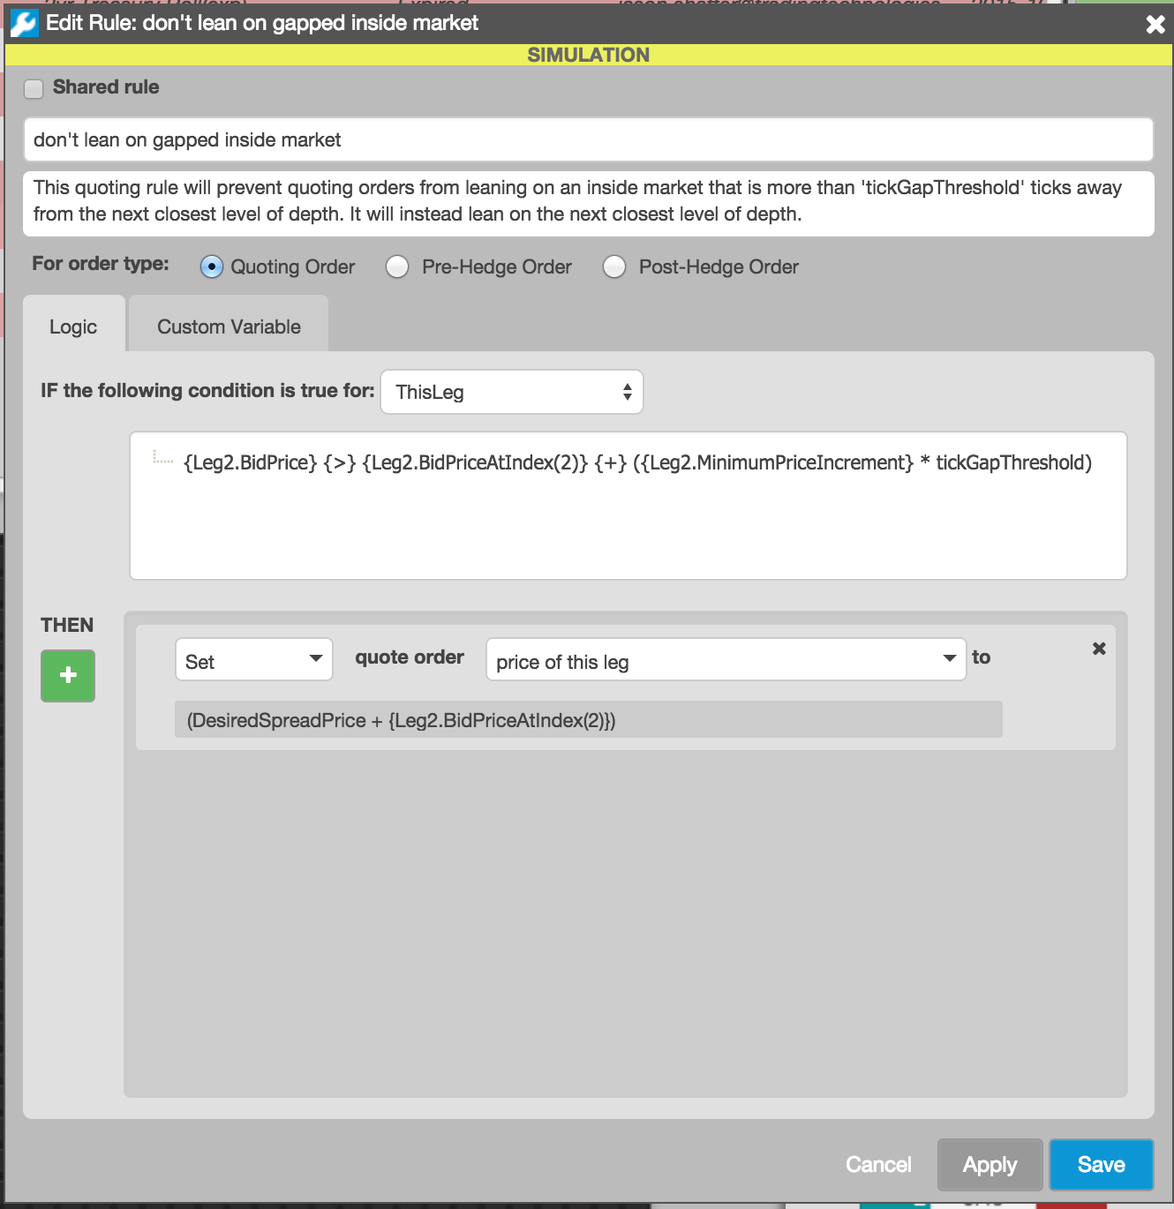1174x1209 pixels.
Task: Open the ThisLeg dropdown
Action: tap(512, 392)
